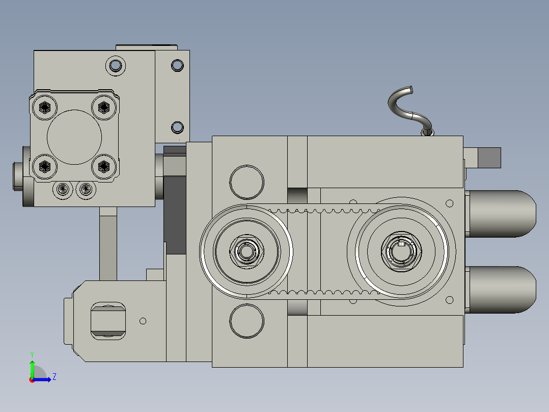Click the small hole lower-right of right pulley
This screenshot has width=549, height=412.
(x=450, y=300)
